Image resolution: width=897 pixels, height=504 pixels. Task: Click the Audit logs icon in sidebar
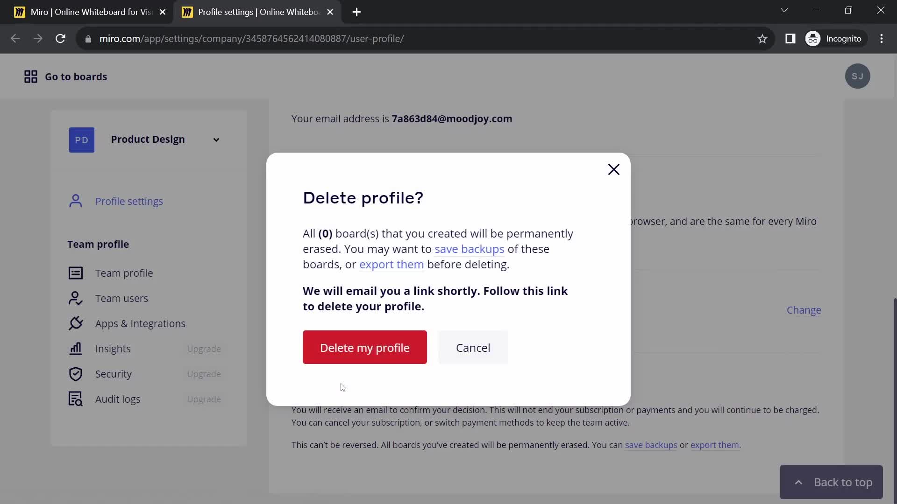[75, 399]
